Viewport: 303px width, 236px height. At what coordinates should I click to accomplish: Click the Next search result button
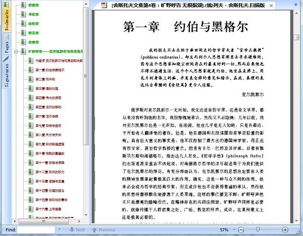[77, 229]
